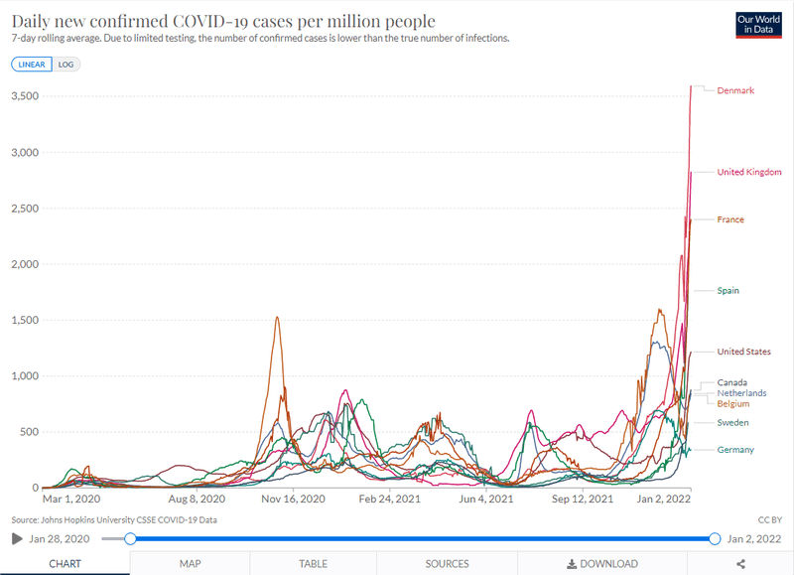Click the Denmark line label
This screenshot has width=794, height=575.
click(735, 90)
